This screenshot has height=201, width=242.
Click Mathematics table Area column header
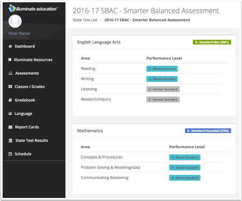[x=85, y=147]
